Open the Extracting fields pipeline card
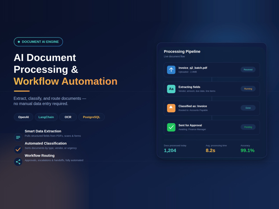 212,89
